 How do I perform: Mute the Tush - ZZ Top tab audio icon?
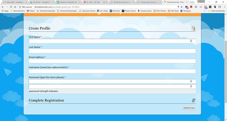point(104,2)
